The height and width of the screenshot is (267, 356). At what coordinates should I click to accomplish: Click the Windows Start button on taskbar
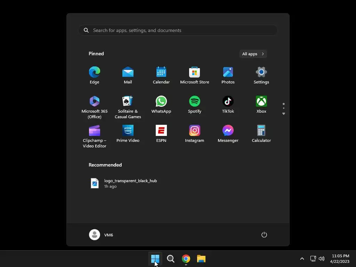(155, 259)
